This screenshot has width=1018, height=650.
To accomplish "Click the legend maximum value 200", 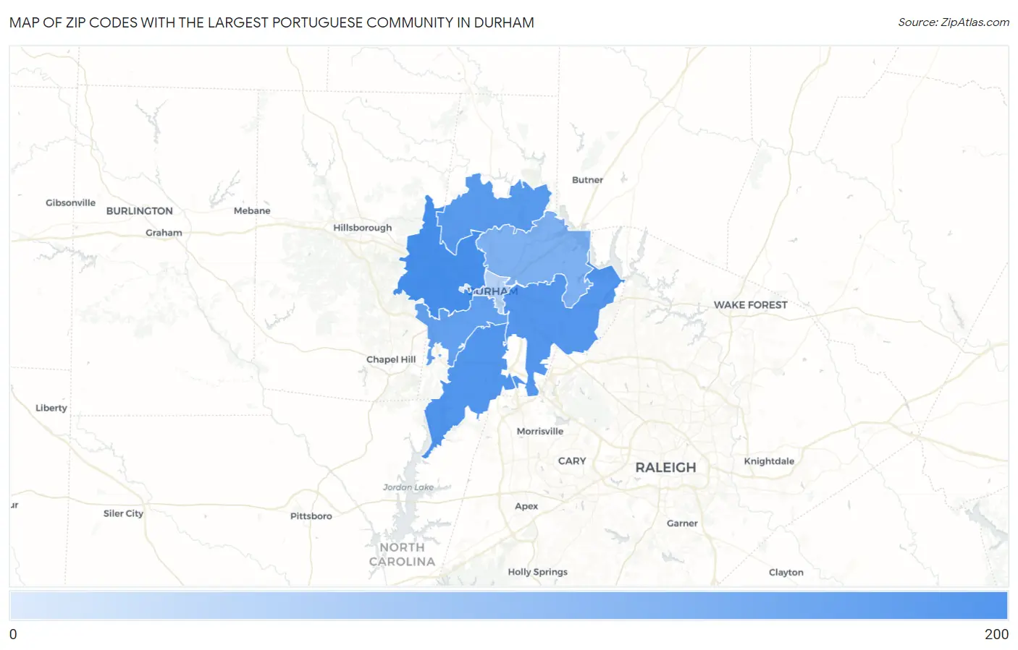I will point(996,634).
